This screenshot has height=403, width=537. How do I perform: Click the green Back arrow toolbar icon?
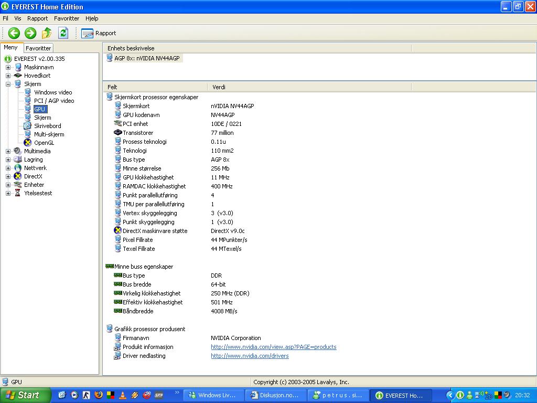tap(14, 33)
